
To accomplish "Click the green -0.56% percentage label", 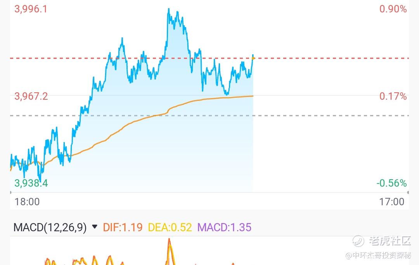I will 391,183.
